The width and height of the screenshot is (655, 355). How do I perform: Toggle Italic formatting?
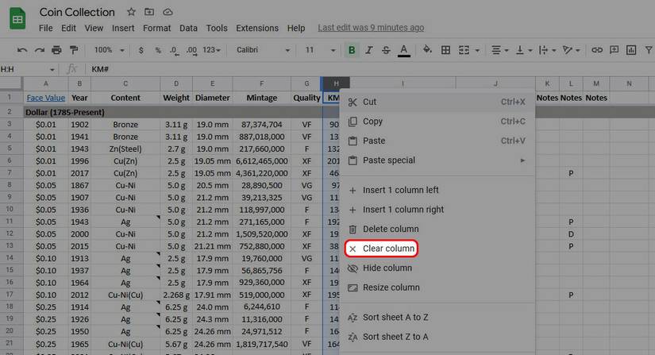[369, 50]
